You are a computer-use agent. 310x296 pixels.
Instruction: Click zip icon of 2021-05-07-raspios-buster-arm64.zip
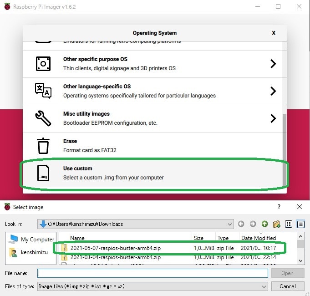[65, 248]
